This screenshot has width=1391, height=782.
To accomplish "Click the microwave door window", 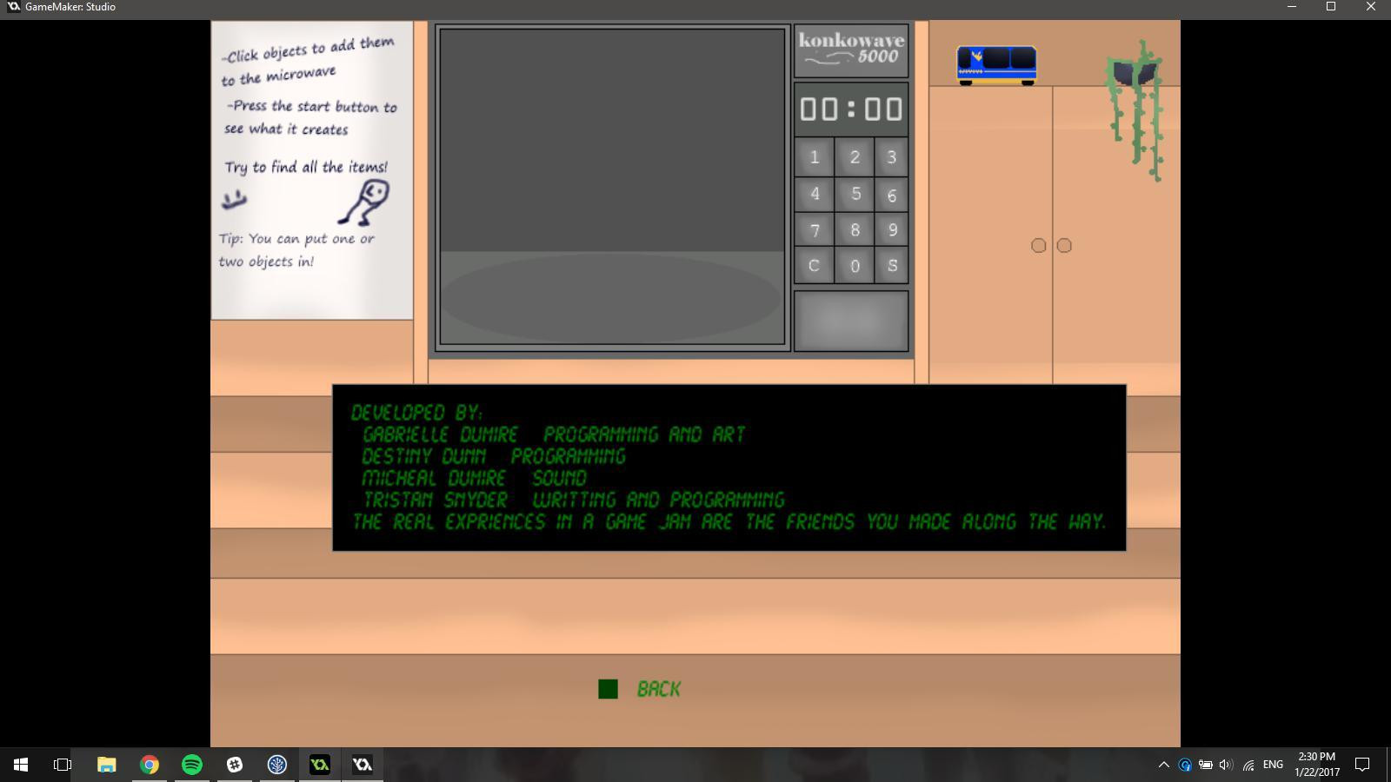I will (x=612, y=187).
